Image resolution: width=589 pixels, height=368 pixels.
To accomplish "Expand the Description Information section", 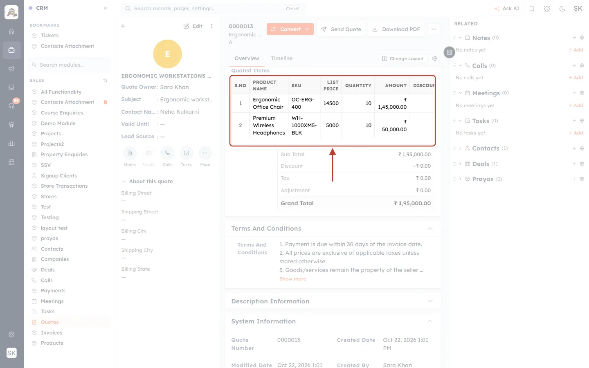I will [x=430, y=301].
